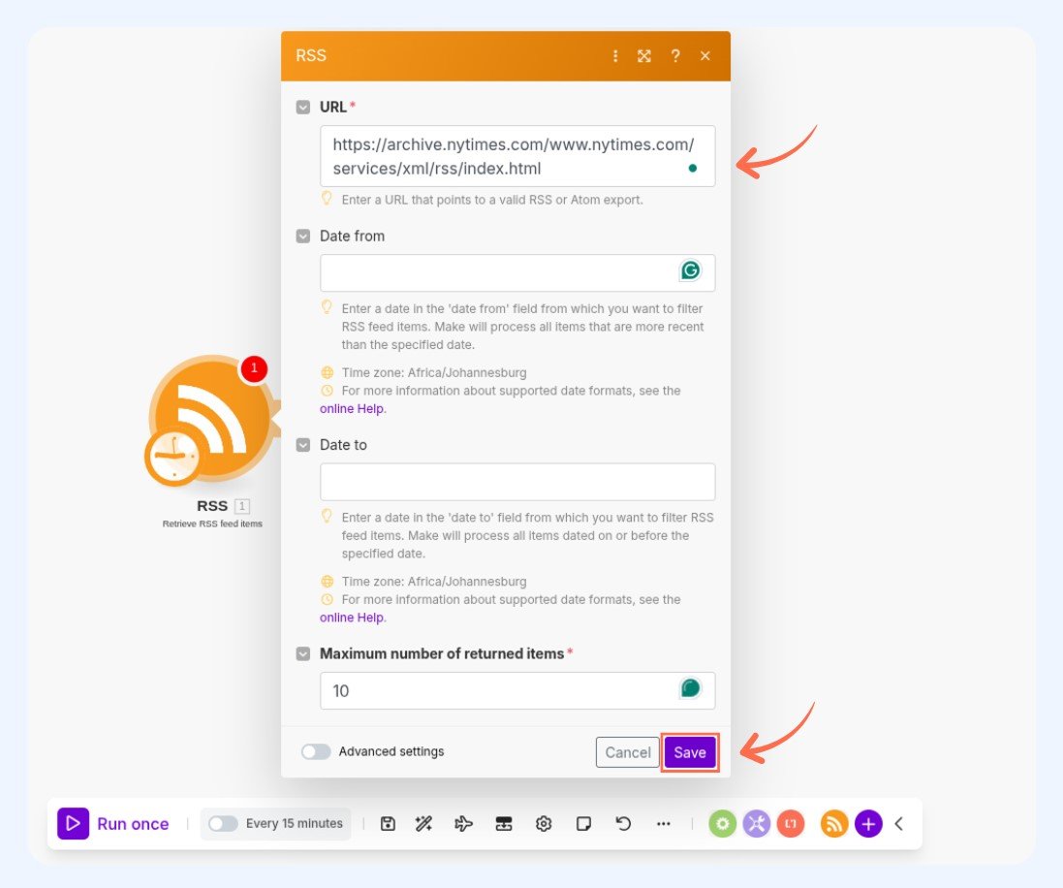Click the orange RSS favorite icon in toolbar
The image size is (1063, 888).
click(x=834, y=823)
